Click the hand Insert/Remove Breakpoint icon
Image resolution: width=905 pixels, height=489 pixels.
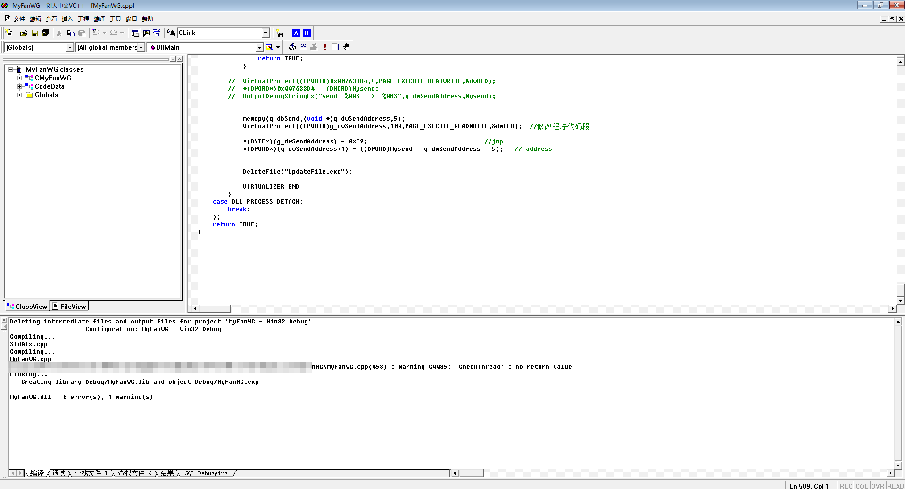point(347,47)
